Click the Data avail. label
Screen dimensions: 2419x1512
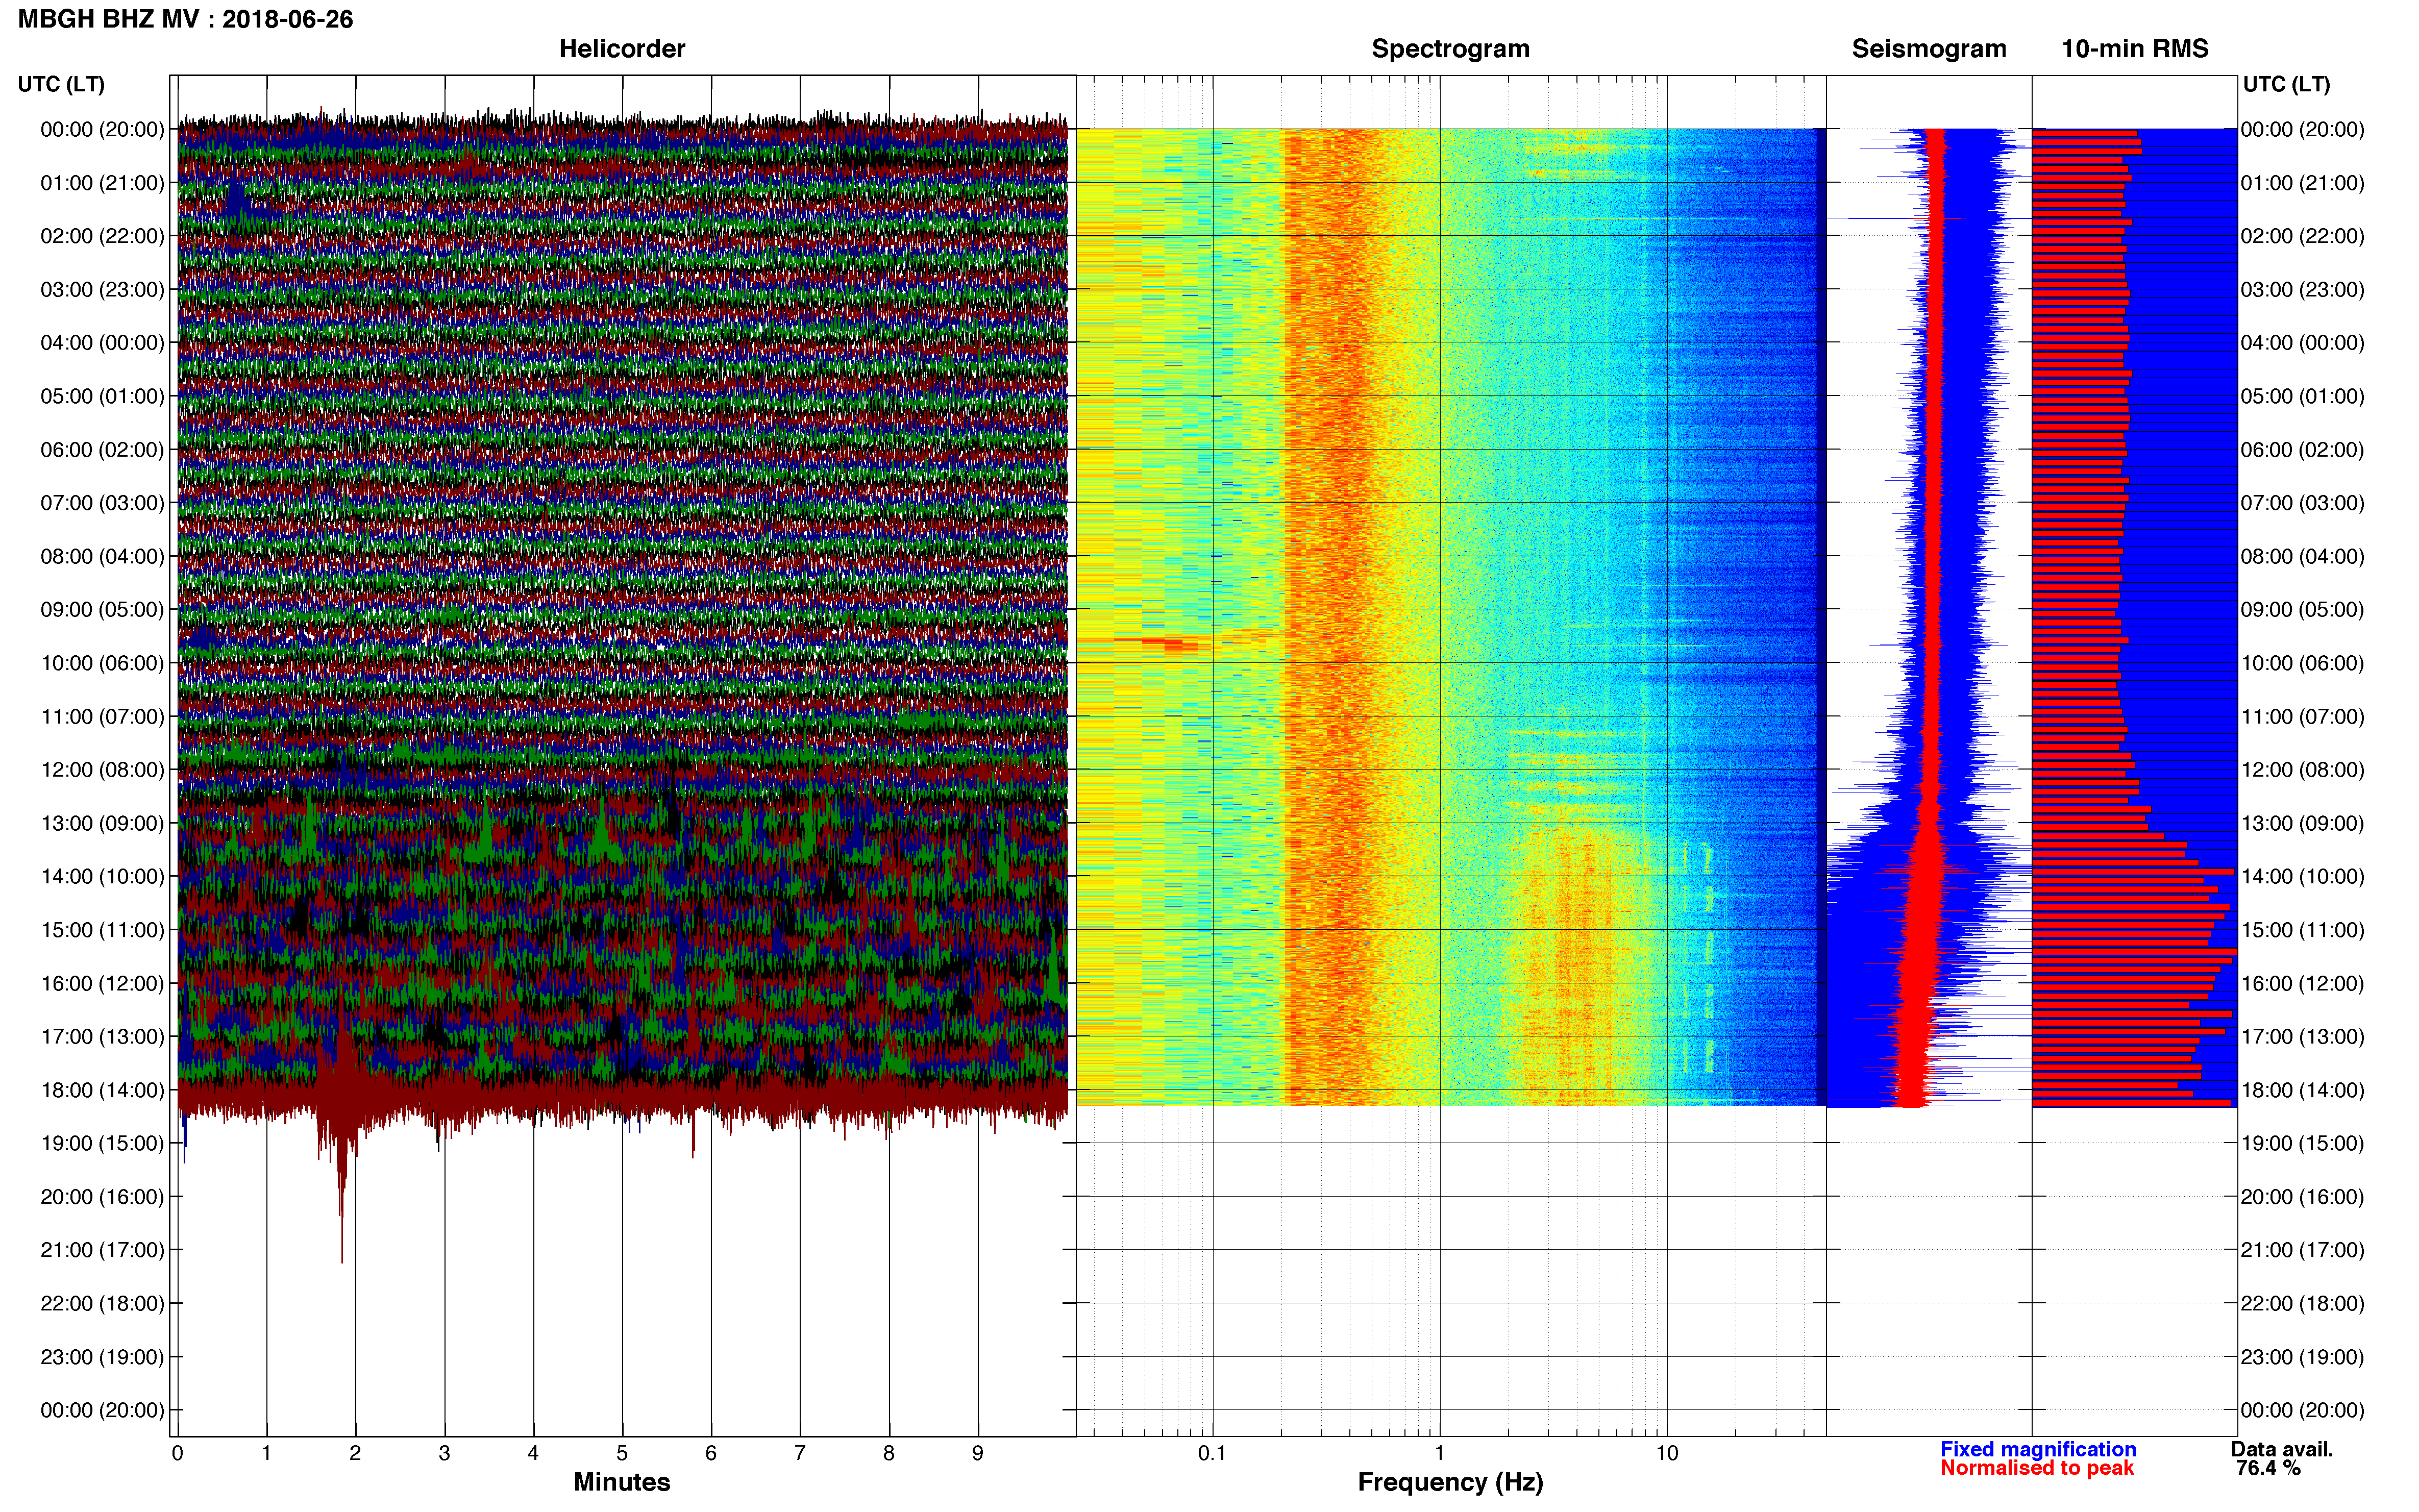2281,1449
